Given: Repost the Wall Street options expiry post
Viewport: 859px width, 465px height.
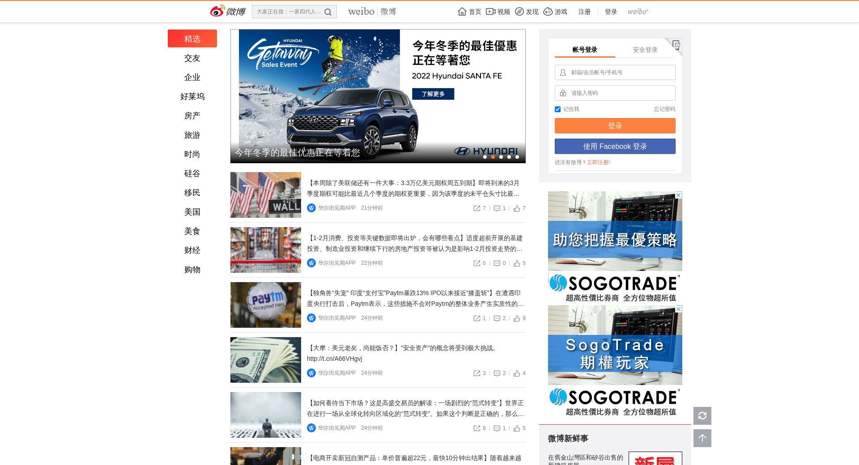Looking at the screenshot, I should (477, 208).
